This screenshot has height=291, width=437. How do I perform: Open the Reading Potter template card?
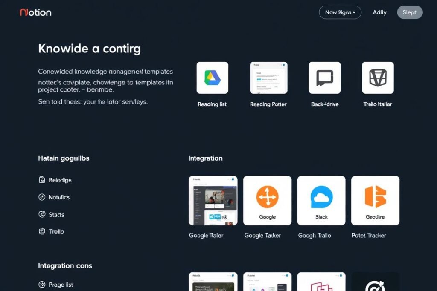268,77
